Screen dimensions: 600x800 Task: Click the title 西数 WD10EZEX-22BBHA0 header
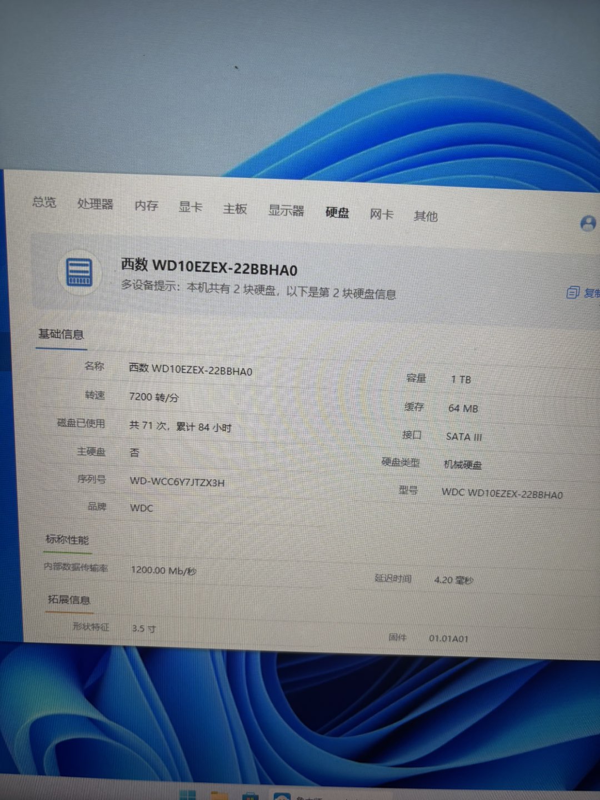(209, 267)
